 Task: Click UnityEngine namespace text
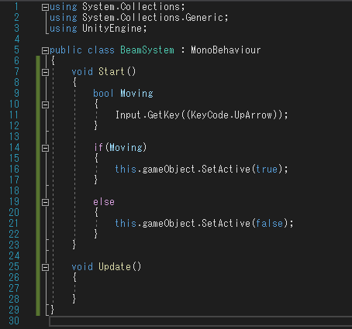click(x=112, y=29)
